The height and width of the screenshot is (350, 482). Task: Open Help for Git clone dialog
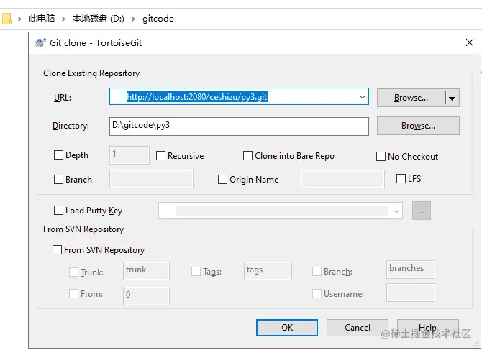click(x=427, y=327)
